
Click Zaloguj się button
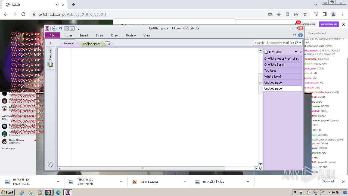click(309, 24)
